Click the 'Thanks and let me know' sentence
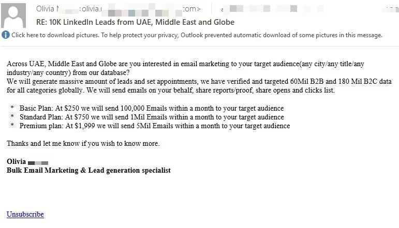Viewport: 399px width, 228px height. 83,144
